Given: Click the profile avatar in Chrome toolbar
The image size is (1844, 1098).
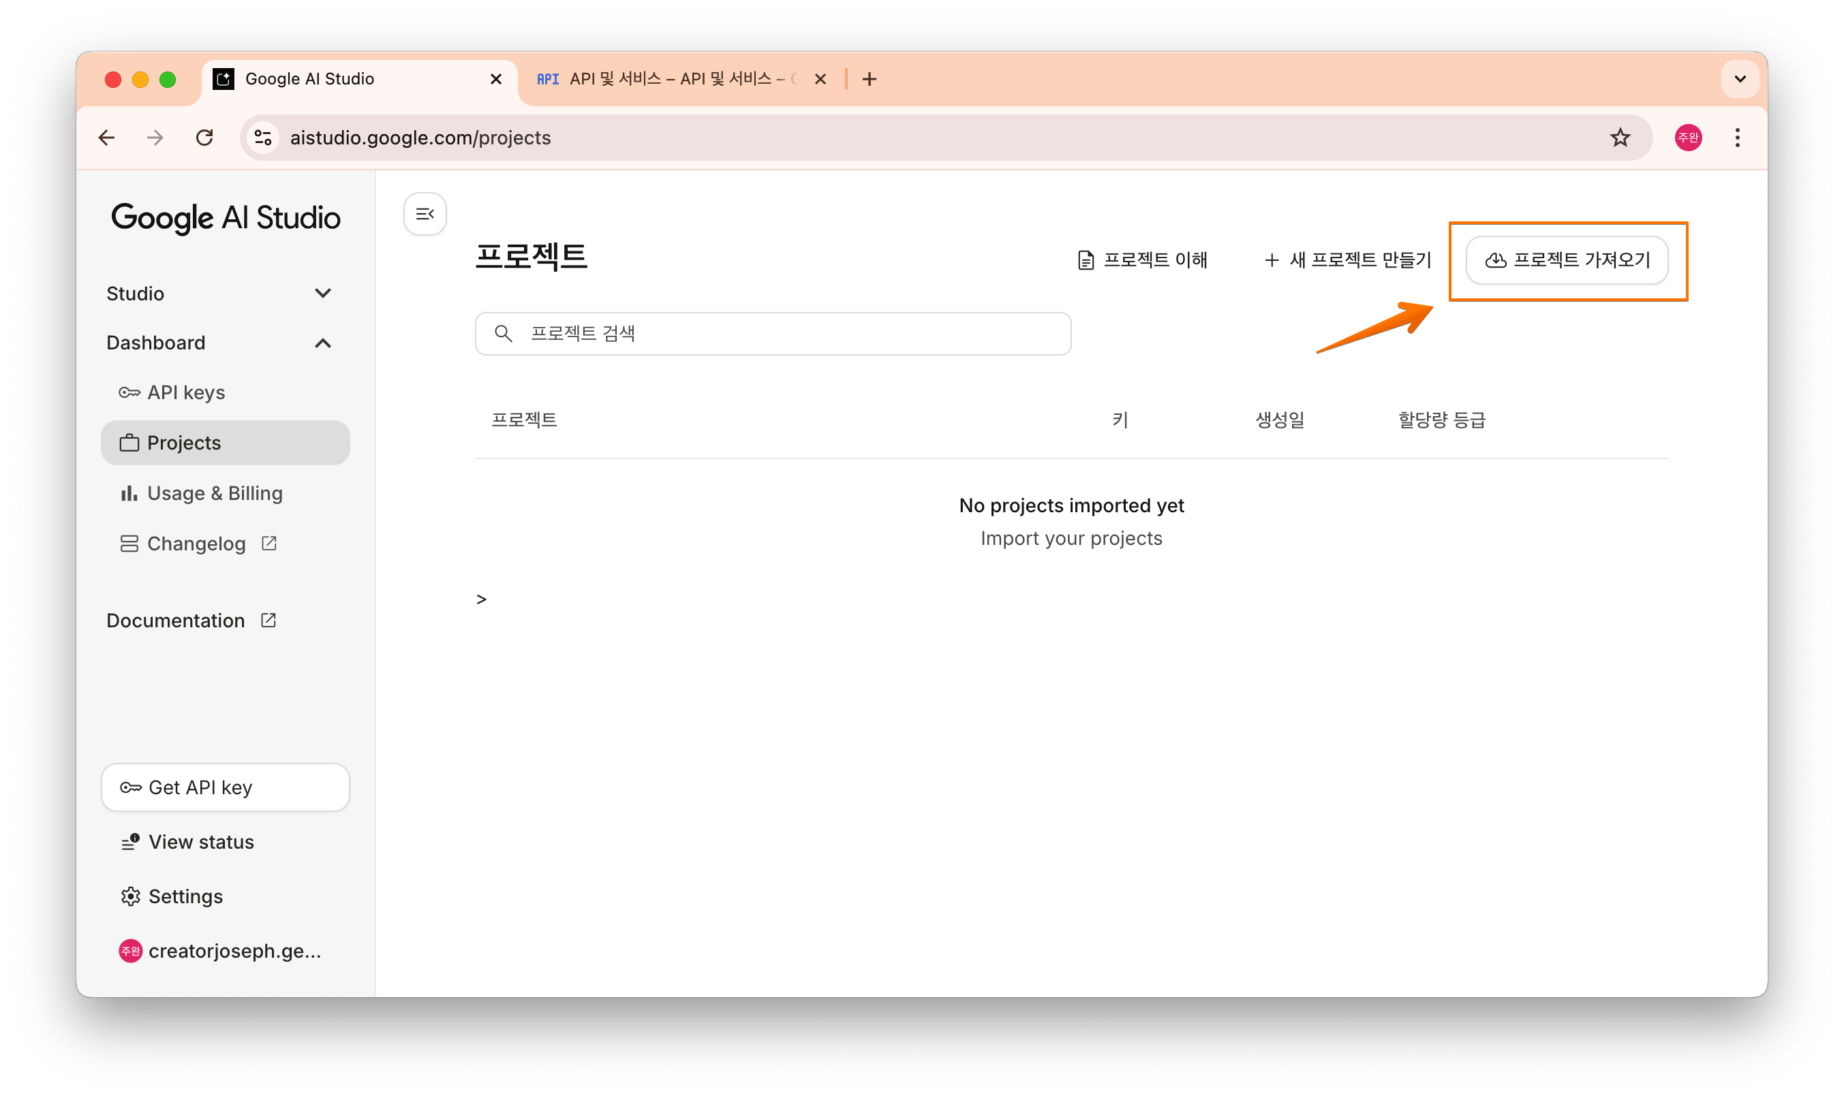Looking at the screenshot, I should pos(1688,138).
